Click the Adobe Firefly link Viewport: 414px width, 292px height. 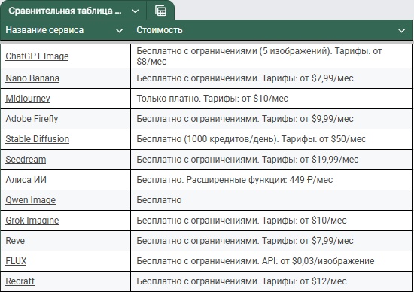point(32,119)
